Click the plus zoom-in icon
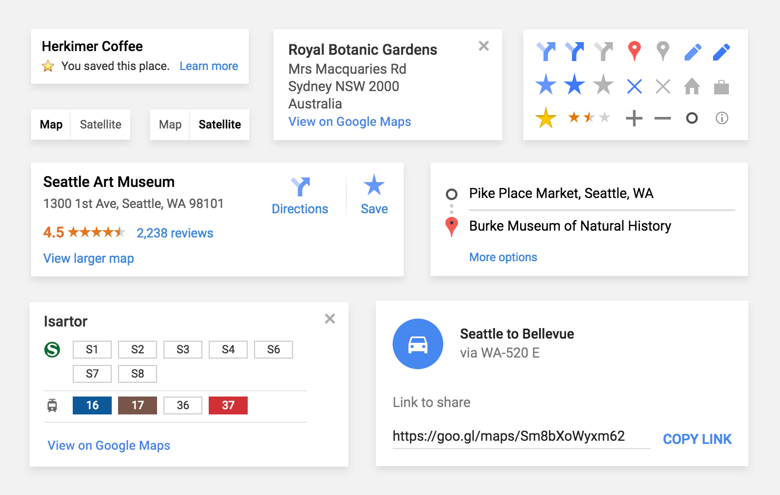 (634, 118)
